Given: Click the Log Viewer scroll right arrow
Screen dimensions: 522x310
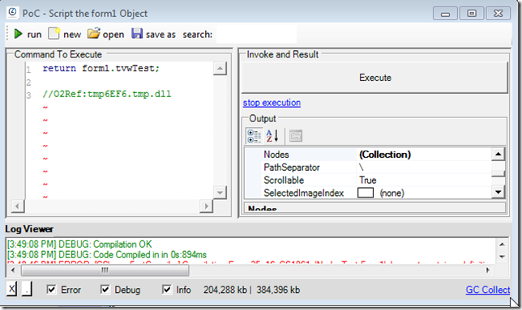Looking at the screenshot, I should pos(488,270).
